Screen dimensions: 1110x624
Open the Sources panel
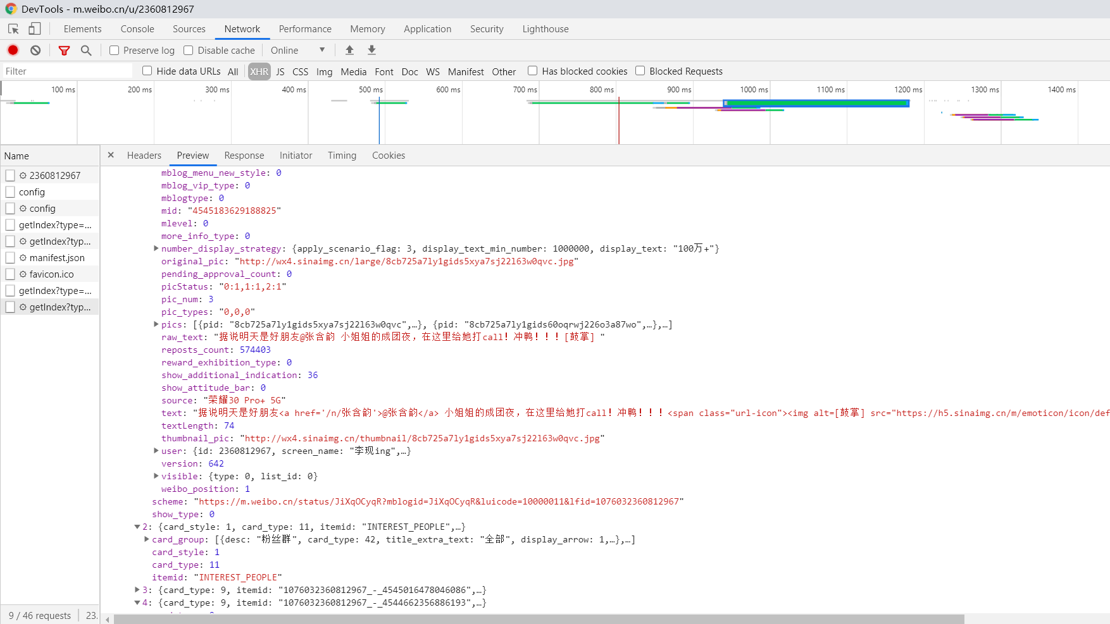[x=189, y=29]
